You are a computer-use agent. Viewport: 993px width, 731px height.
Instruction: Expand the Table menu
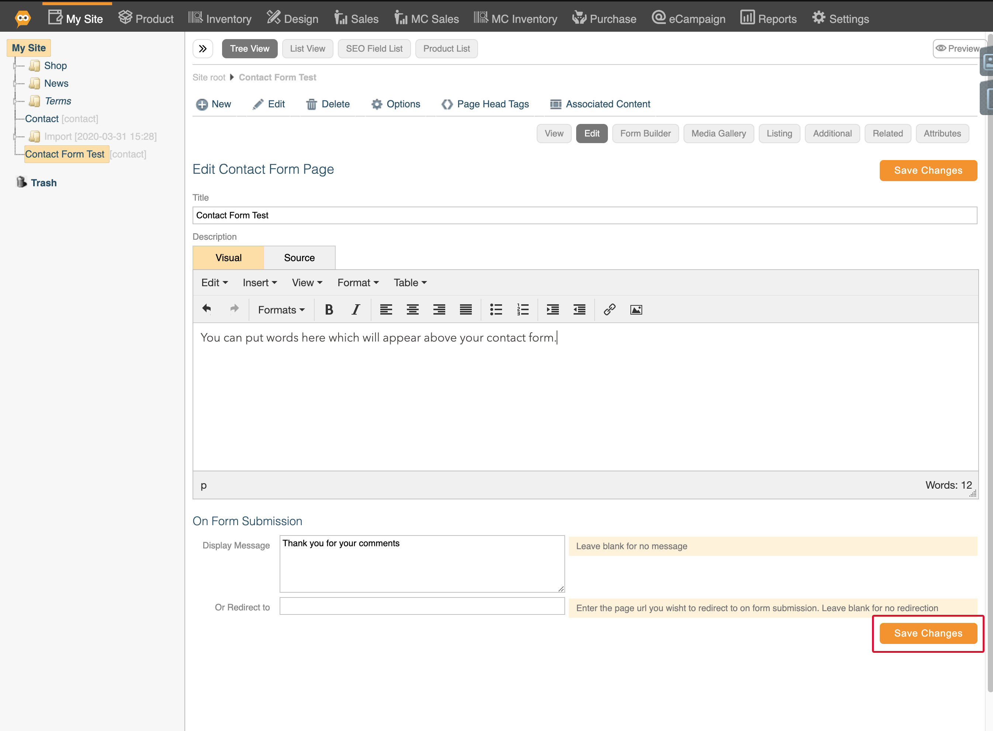click(x=409, y=282)
